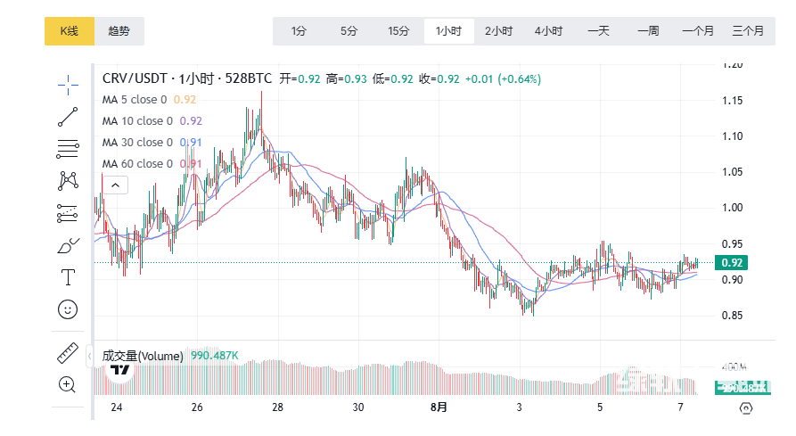Switch to the 趋势 trend view
The image size is (796, 436).
[119, 31]
